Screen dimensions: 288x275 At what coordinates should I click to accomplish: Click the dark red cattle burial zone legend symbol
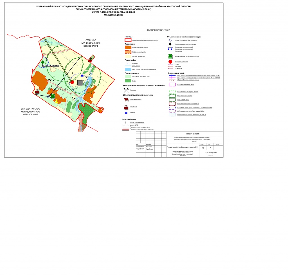(x=172, y=104)
